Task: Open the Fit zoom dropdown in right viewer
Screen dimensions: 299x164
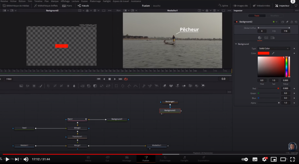Action: [x=118, y=10]
